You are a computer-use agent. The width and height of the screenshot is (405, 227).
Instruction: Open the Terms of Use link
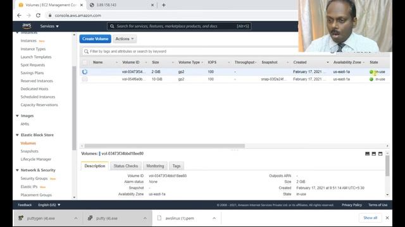click(378, 205)
